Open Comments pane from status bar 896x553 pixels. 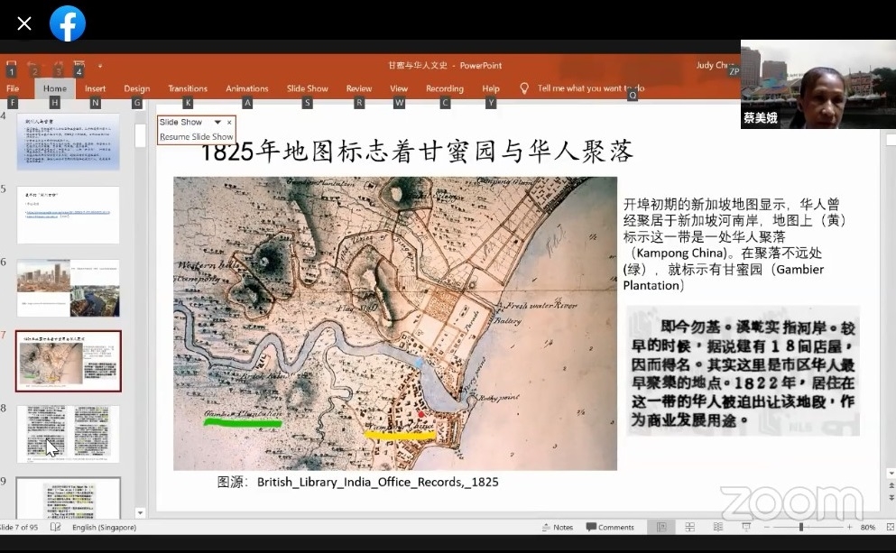pyautogui.click(x=610, y=528)
